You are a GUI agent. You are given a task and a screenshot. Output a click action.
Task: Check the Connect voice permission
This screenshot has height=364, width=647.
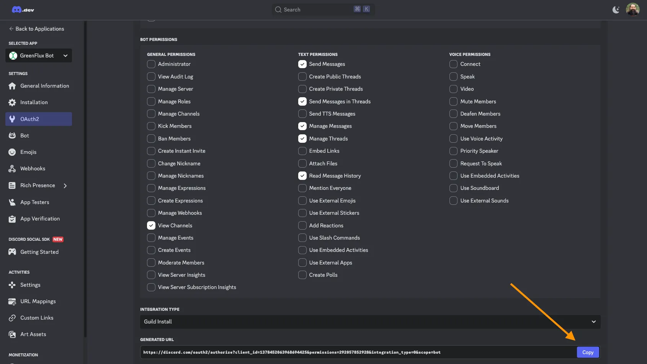453,64
